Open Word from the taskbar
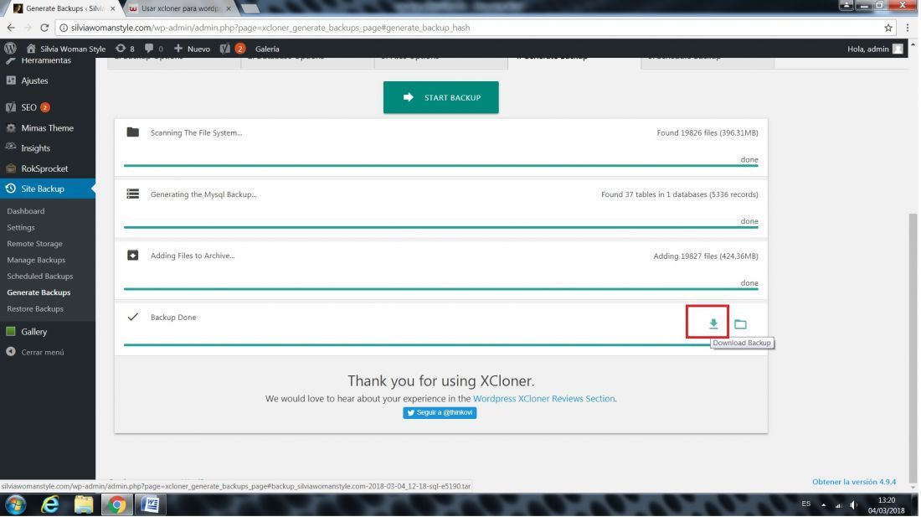The image size is (921, 517). click(x=151, y=505)
